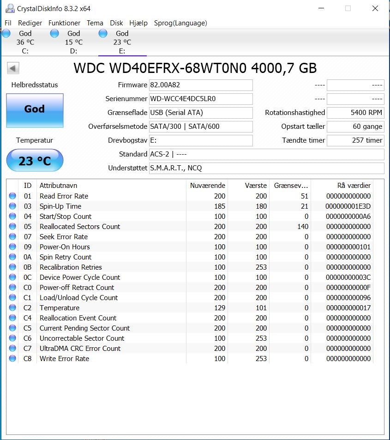
Task: Open the Tema menu
Action: click(95, 23)
